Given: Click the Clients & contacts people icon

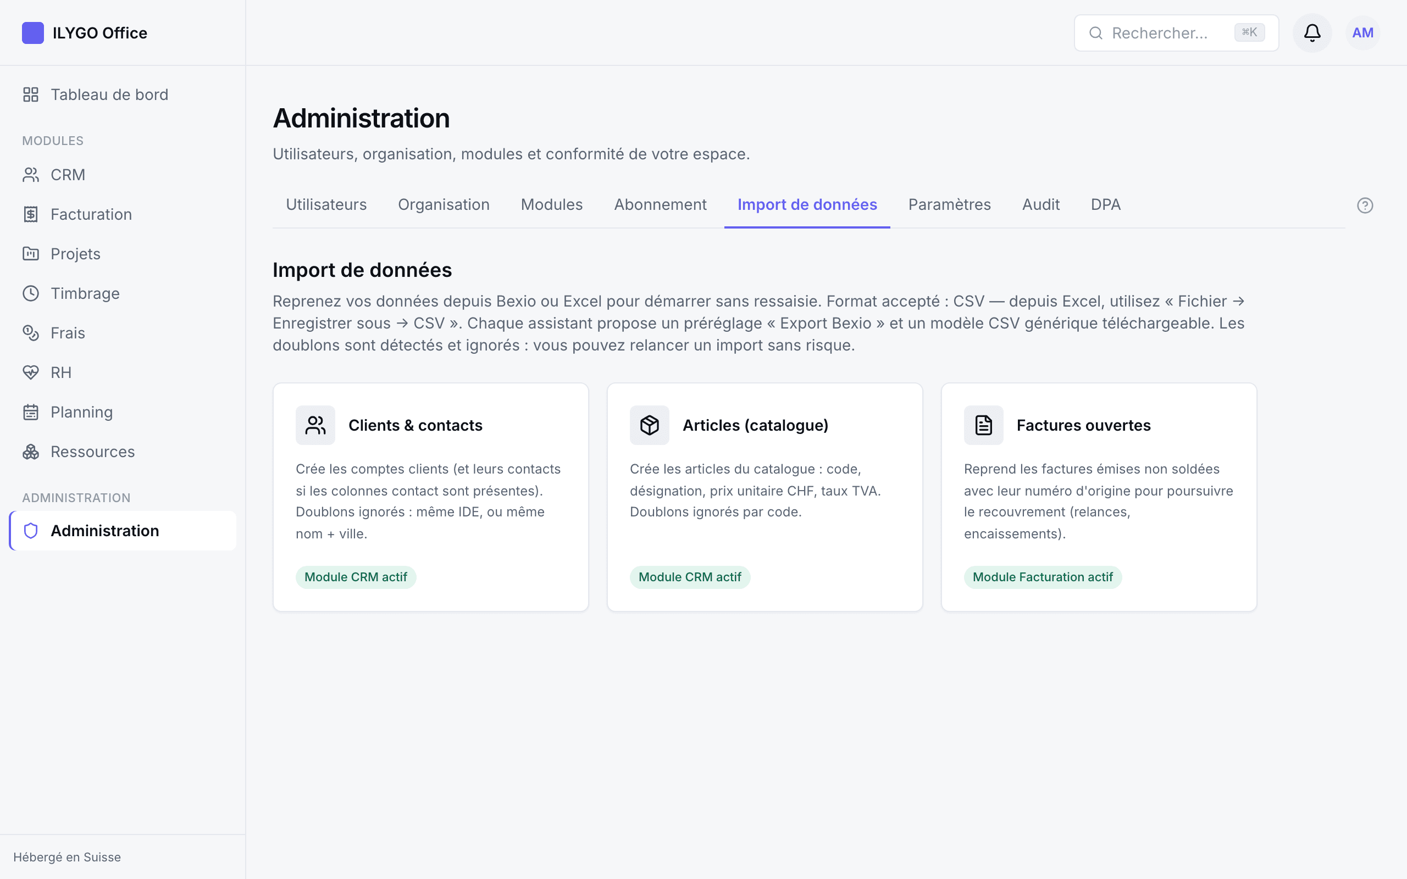Looking at the screenshot, I should click(x=315, y=425).
